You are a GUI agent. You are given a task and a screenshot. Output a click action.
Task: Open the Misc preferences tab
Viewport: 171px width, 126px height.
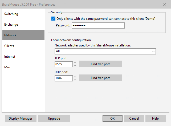pos(23,67)
